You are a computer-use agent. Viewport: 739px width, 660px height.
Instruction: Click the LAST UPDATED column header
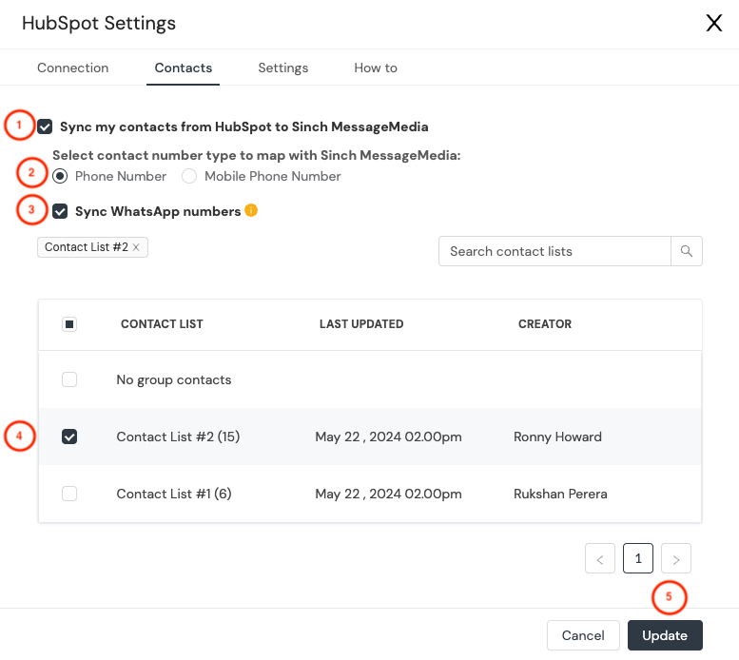coord(361,324)
